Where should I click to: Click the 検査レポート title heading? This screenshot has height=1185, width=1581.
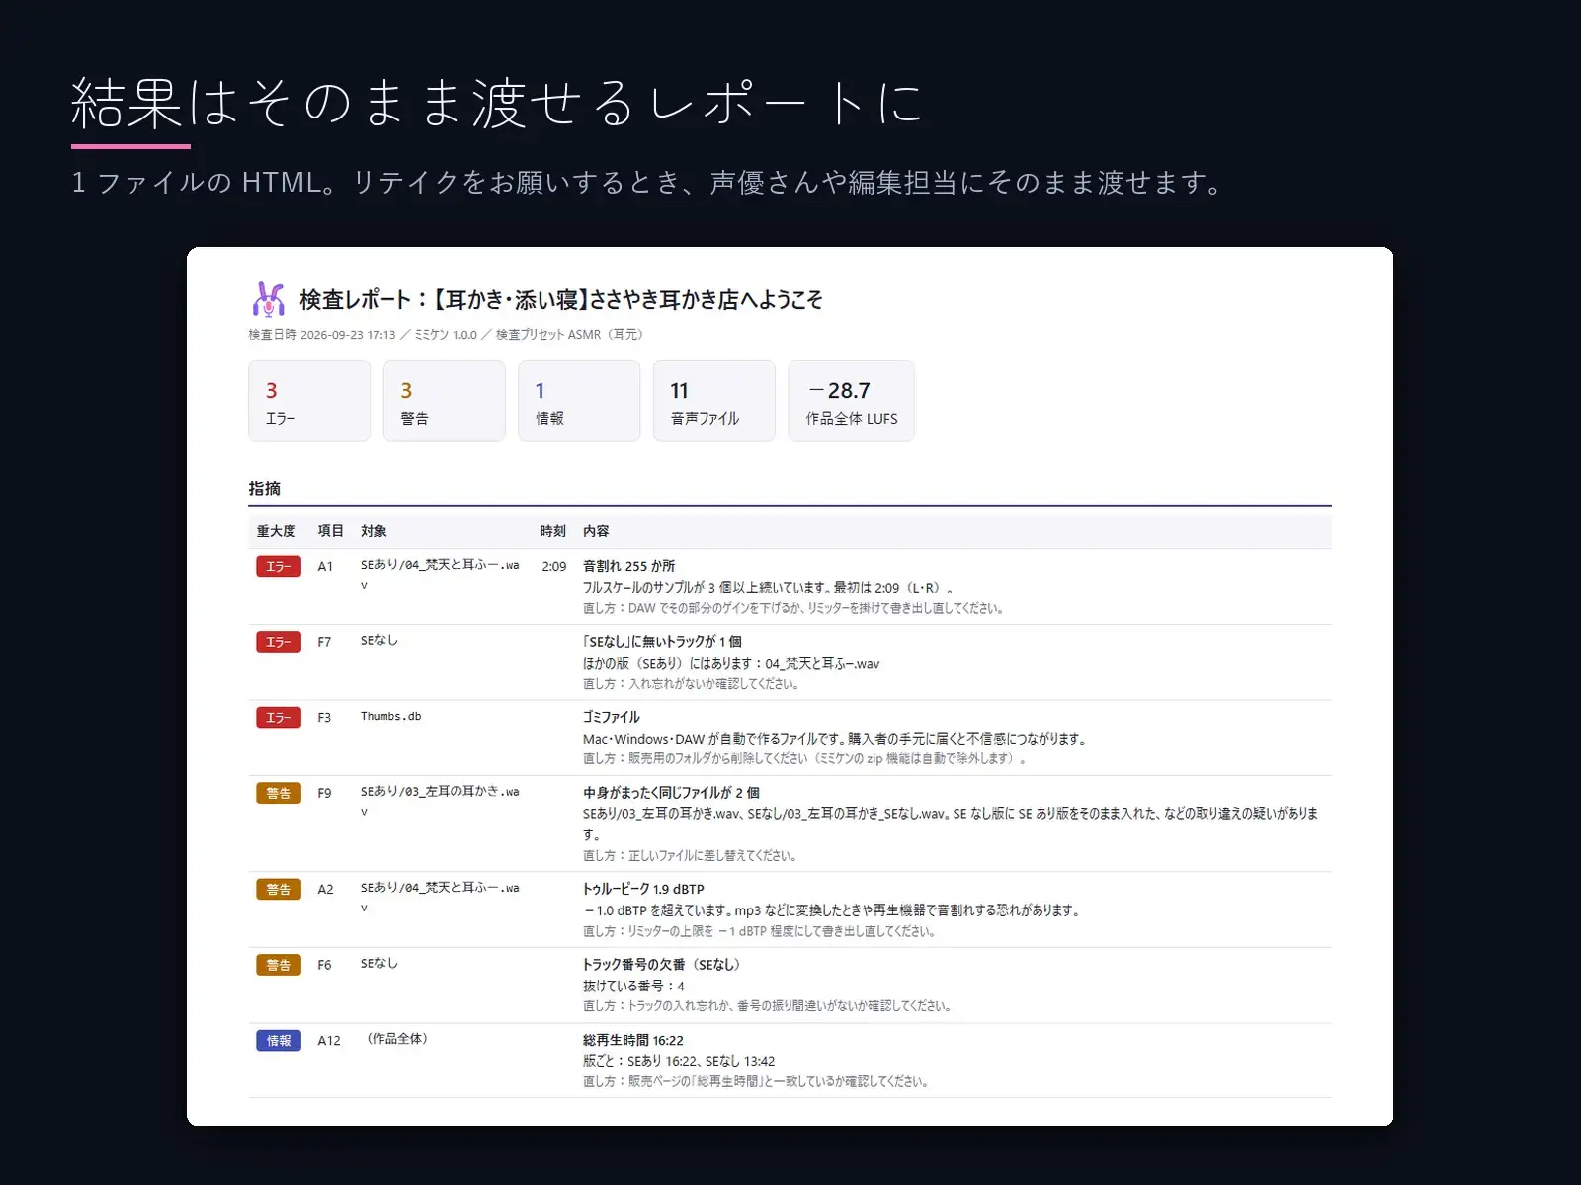click(x=560, y=299)
